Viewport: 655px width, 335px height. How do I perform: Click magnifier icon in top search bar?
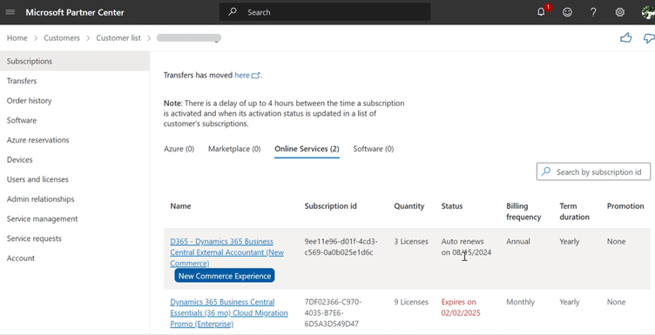pyautogui.click(x=233, y=12)
